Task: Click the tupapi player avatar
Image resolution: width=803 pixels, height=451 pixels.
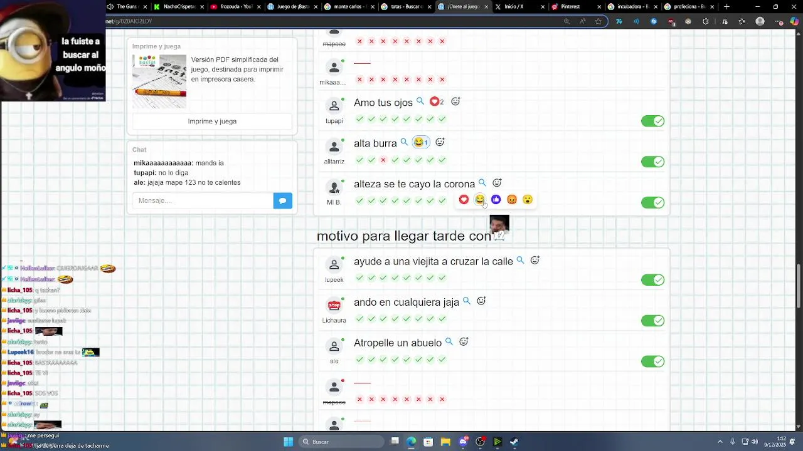Action: coord(334,106)
